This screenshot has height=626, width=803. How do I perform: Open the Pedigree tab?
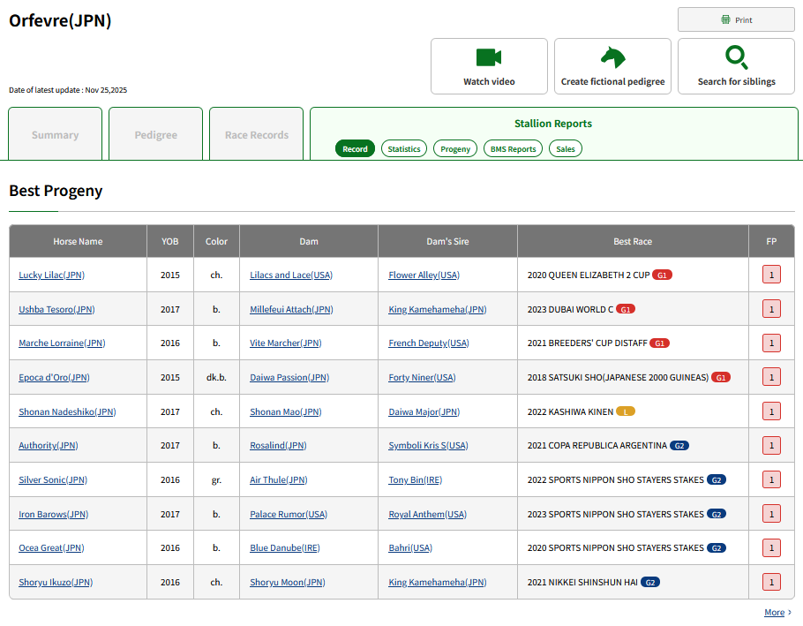click(x=155, y=135)
